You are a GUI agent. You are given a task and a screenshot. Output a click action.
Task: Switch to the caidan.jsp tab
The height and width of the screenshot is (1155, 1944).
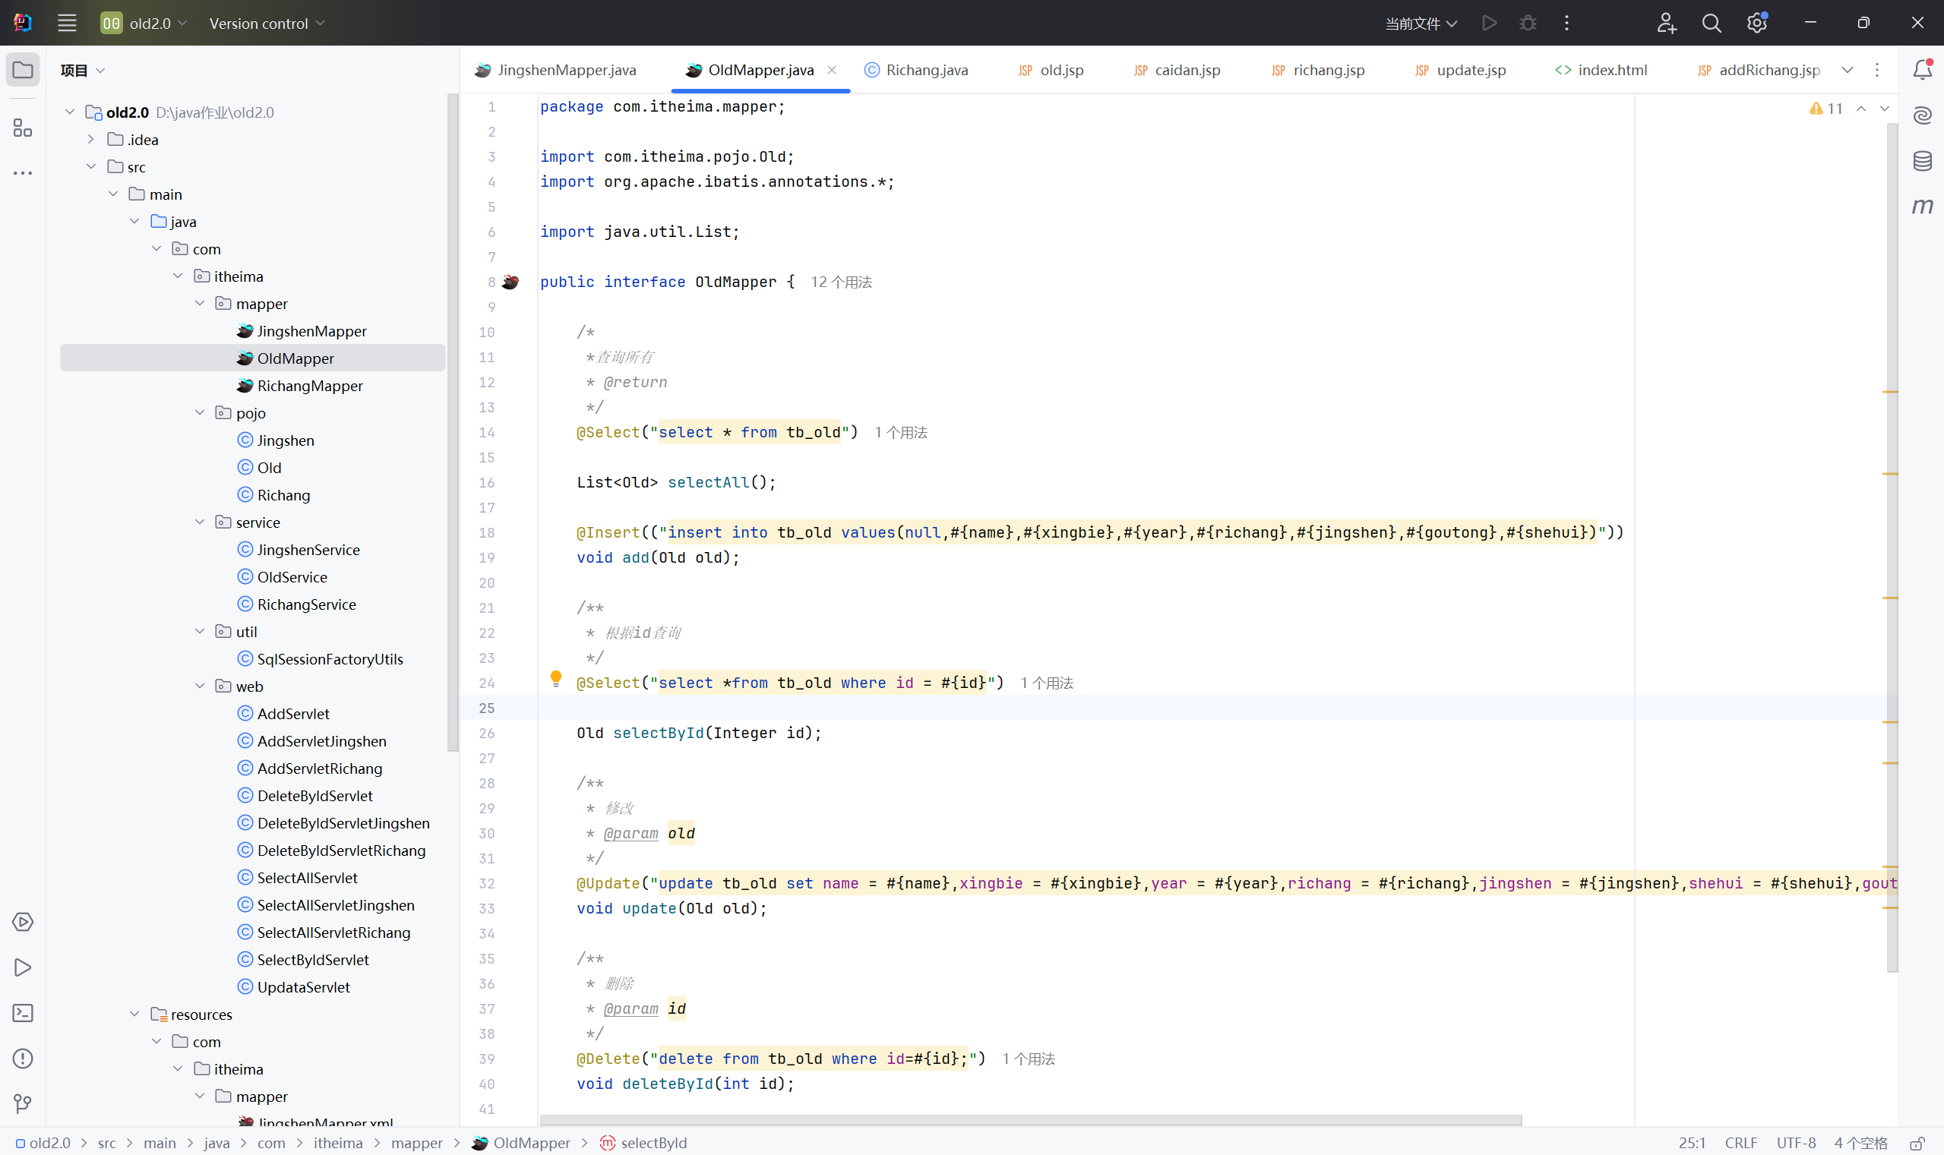pos(1187,70)
